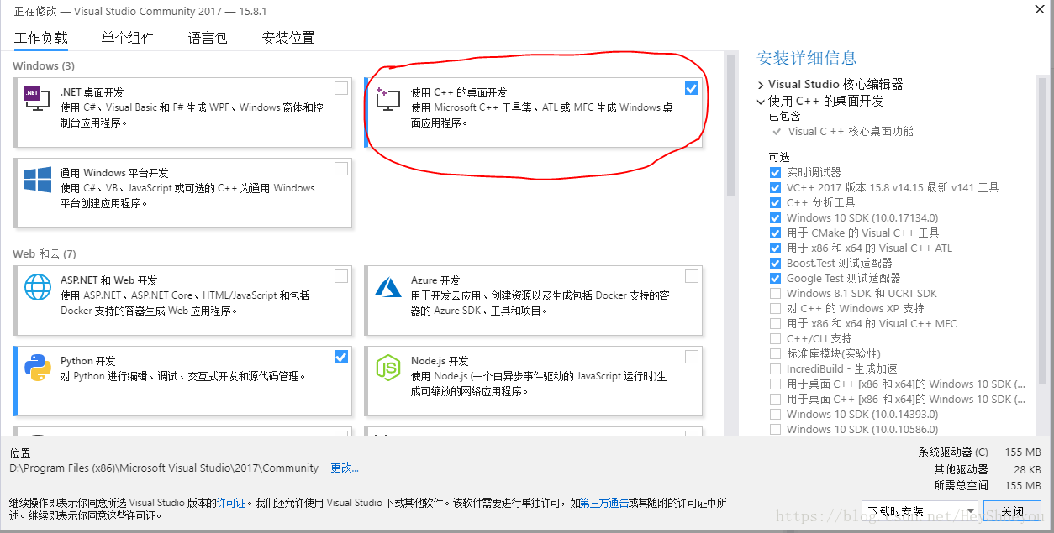Enable the Node.js 开发 workload checkbox
Screen dimensions: 1054x533
point(691,357)
